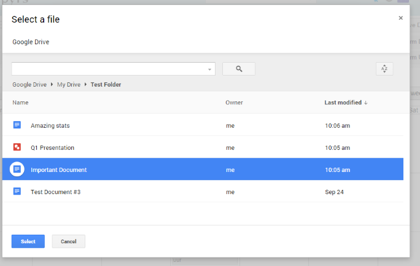
Task: Click the Test Document #3 doc icon
Action: click(17, 191)
